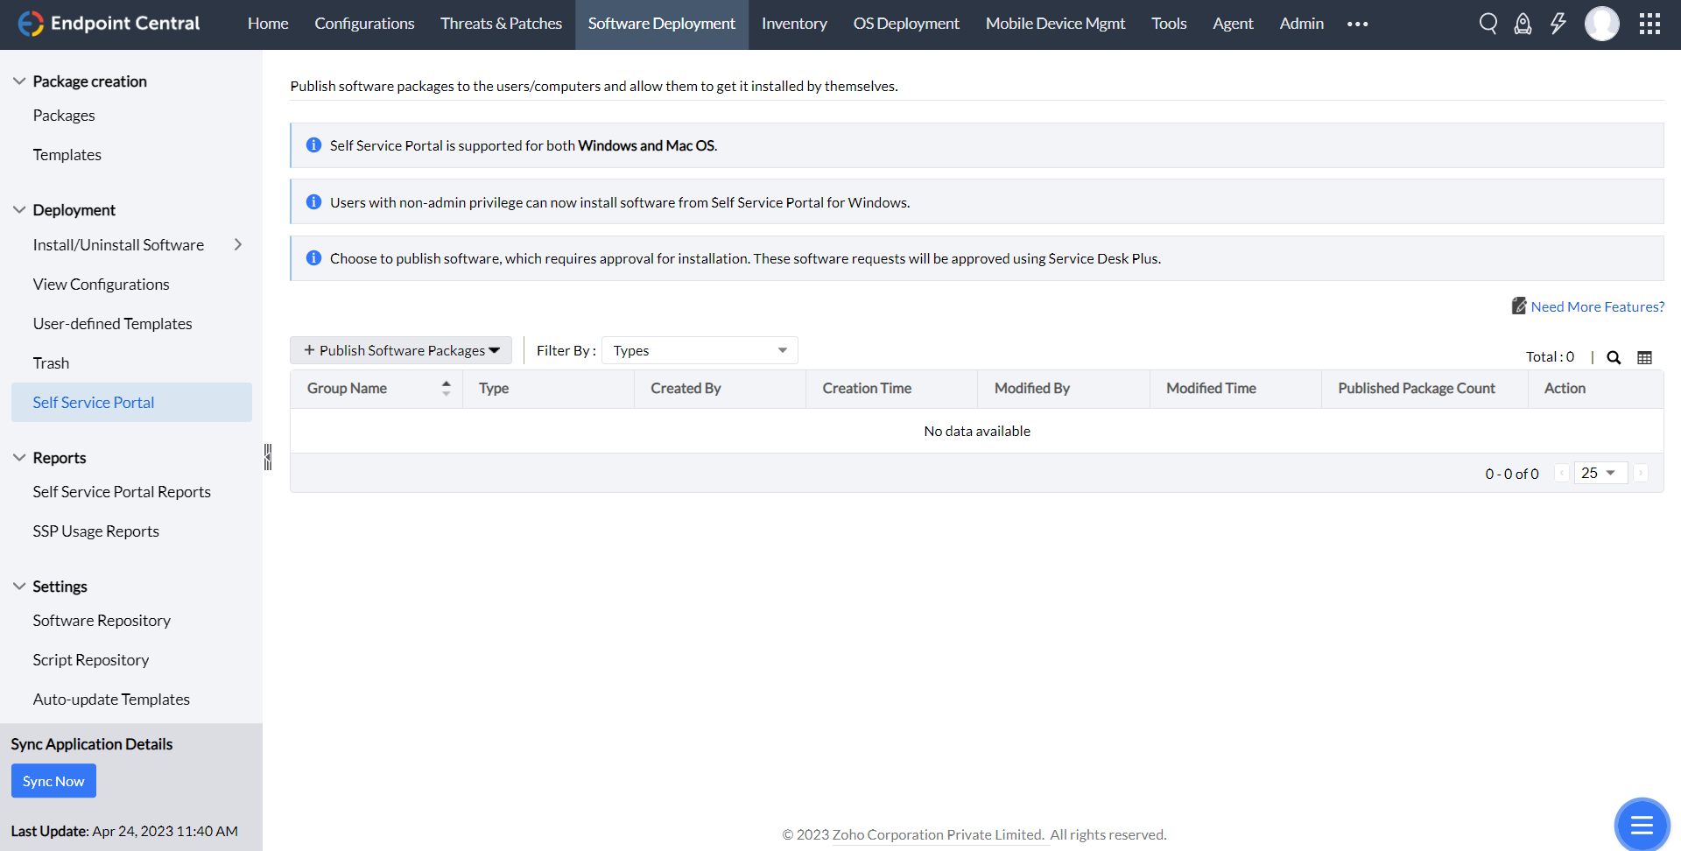Open the overflow menu next to Admin
This screenshot has height=851, width=1681.
[x=1356, y=24]
